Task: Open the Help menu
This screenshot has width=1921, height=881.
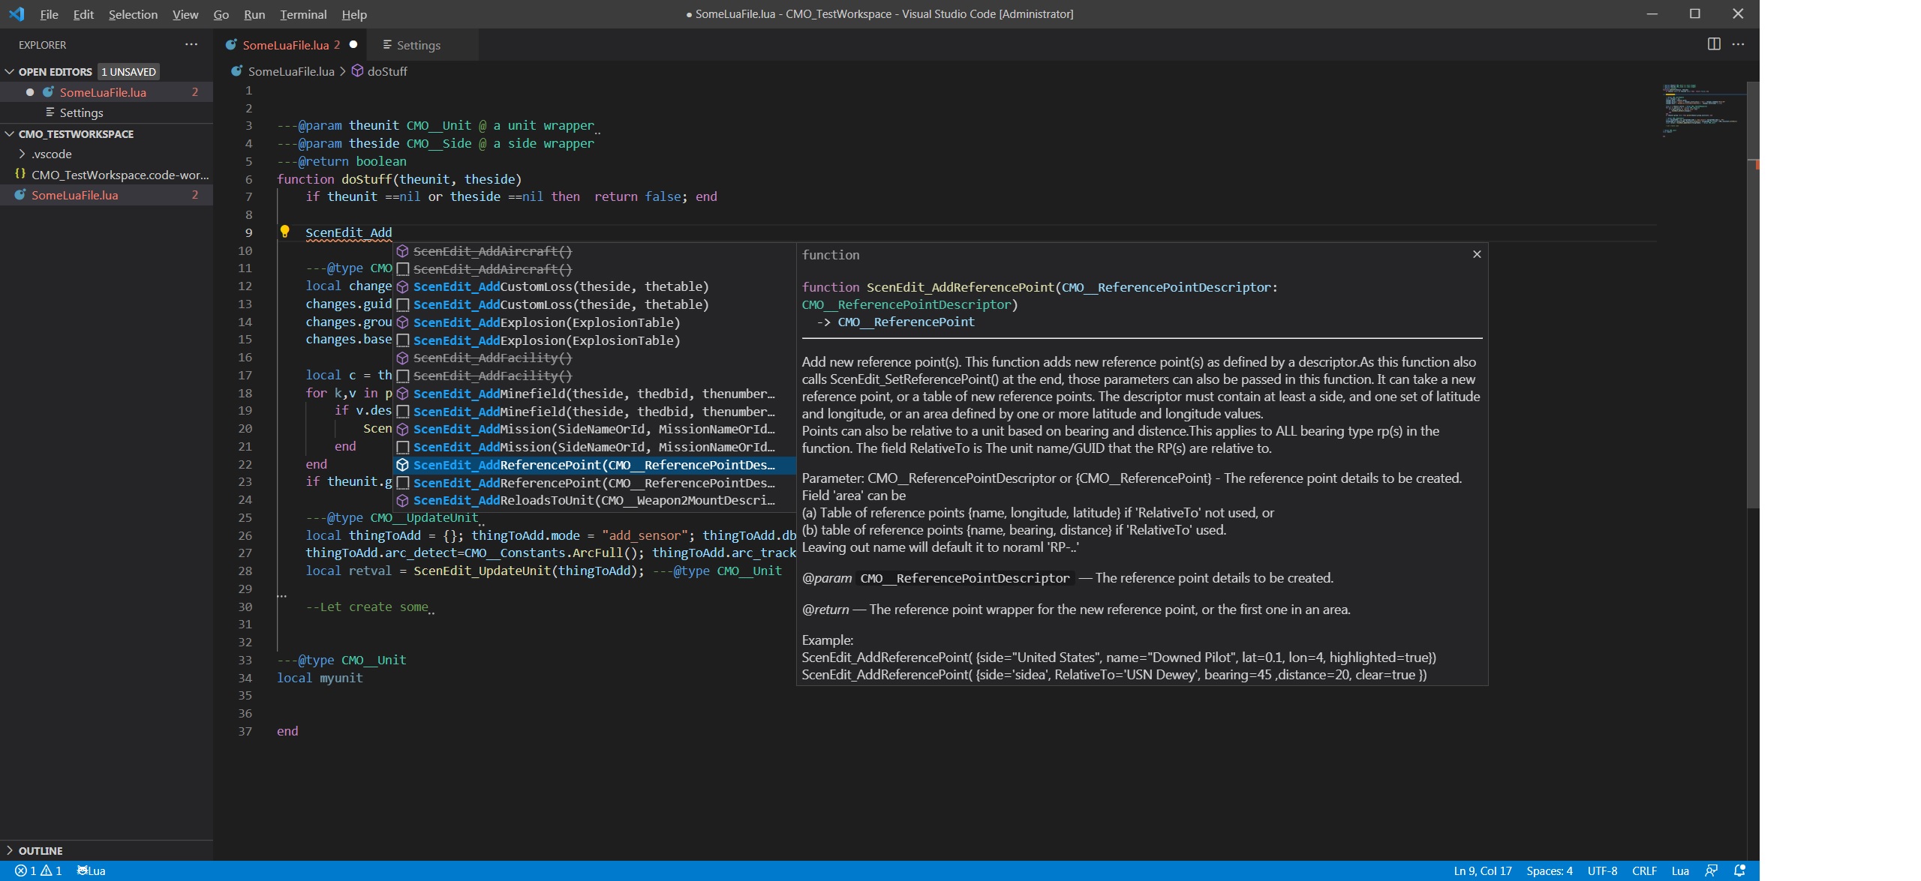Action: click(354, 14)
